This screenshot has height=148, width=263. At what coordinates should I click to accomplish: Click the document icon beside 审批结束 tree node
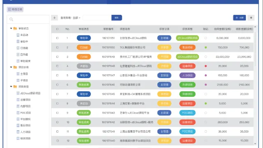point(18,61)
